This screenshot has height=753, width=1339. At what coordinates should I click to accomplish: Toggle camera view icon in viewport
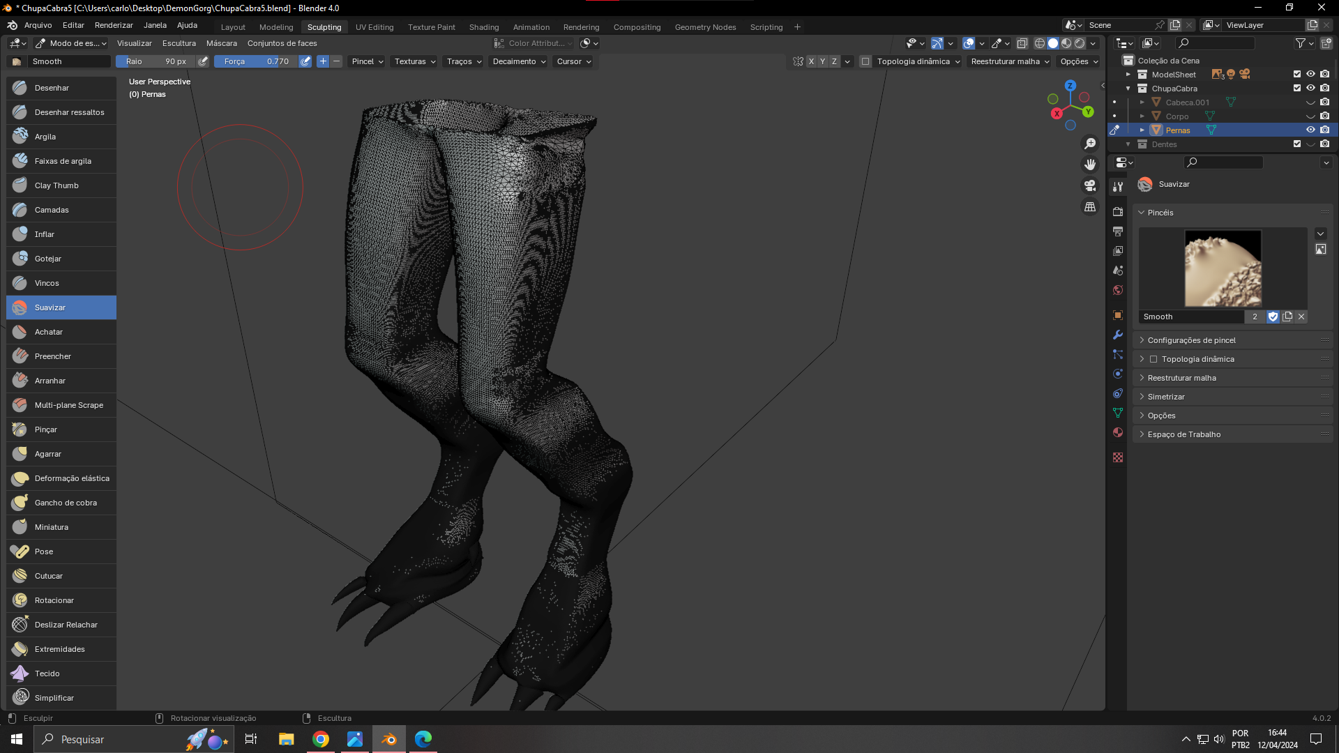pos(1089,185)
